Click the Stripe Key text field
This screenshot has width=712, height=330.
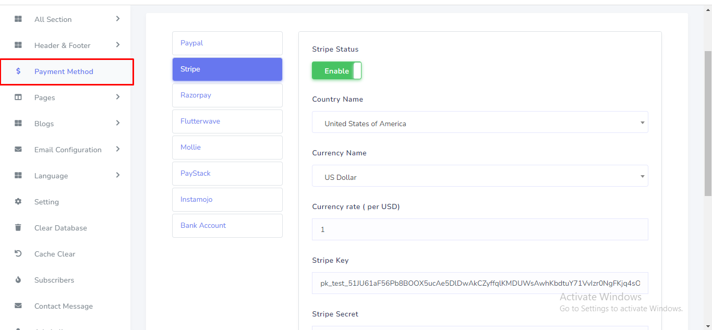479,283
